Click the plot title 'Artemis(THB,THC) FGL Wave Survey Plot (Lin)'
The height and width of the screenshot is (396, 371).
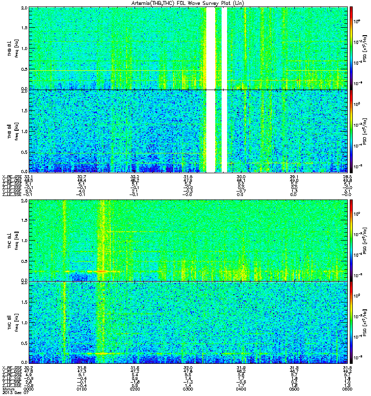(x=187, y=3)
